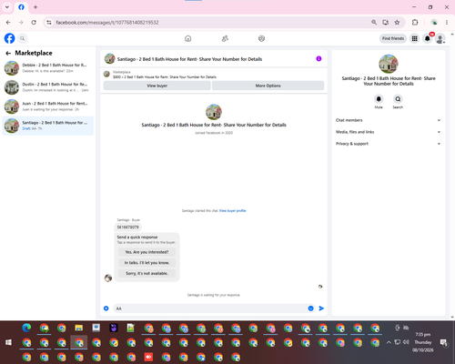Viewport: 455px width, 364px height.
Task: Open a new browser tab
Action: click(x=35, y=7)
